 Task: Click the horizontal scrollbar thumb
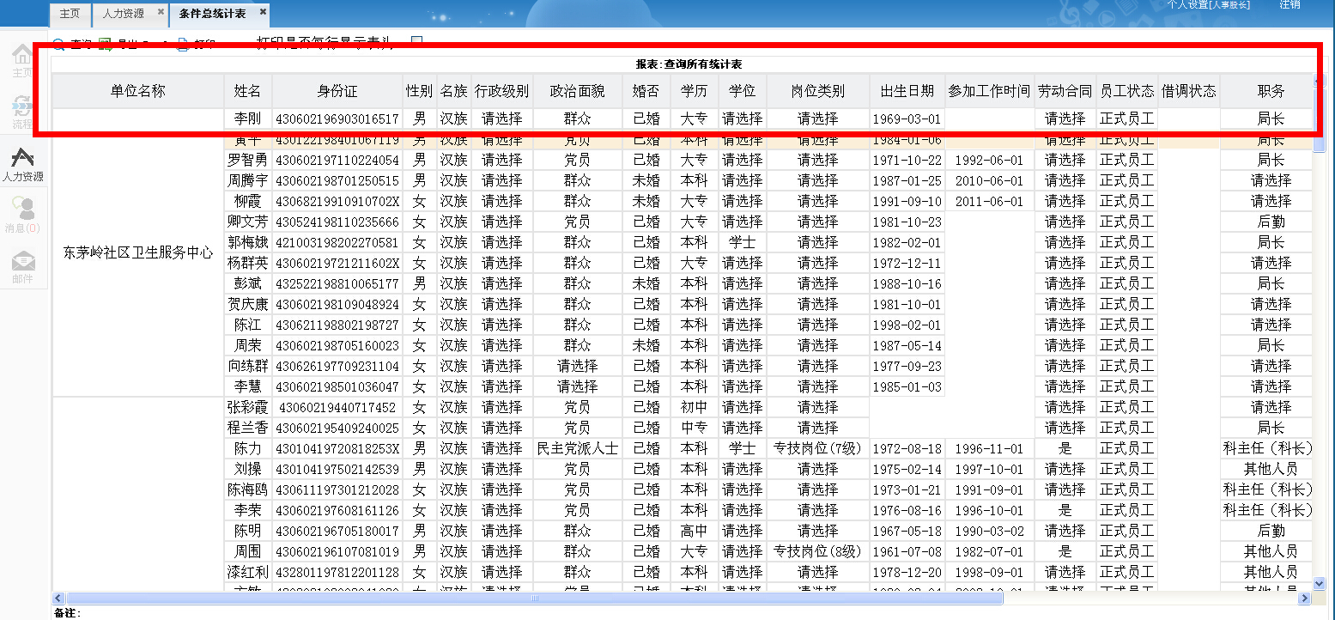(x=534, y=598)
